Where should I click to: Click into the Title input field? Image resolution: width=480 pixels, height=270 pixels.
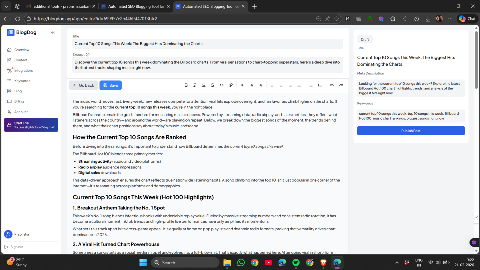(207, 44)
